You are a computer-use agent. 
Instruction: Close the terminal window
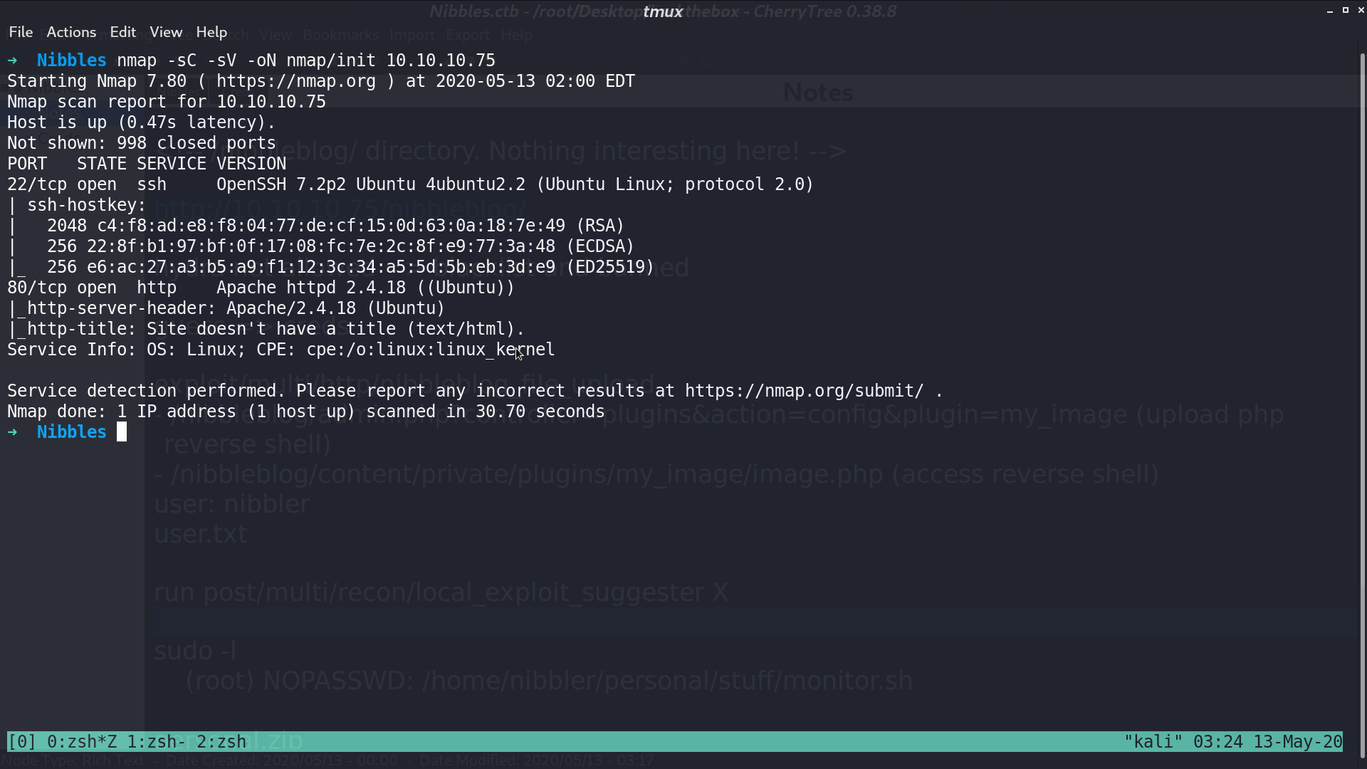(1361, 10)
